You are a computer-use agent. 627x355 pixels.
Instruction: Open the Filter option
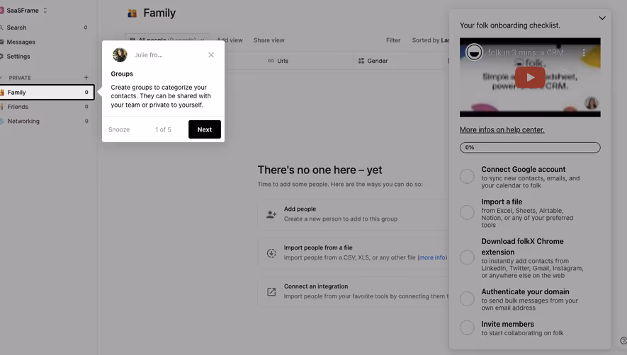pyautogui.click(x=393, y=40)
